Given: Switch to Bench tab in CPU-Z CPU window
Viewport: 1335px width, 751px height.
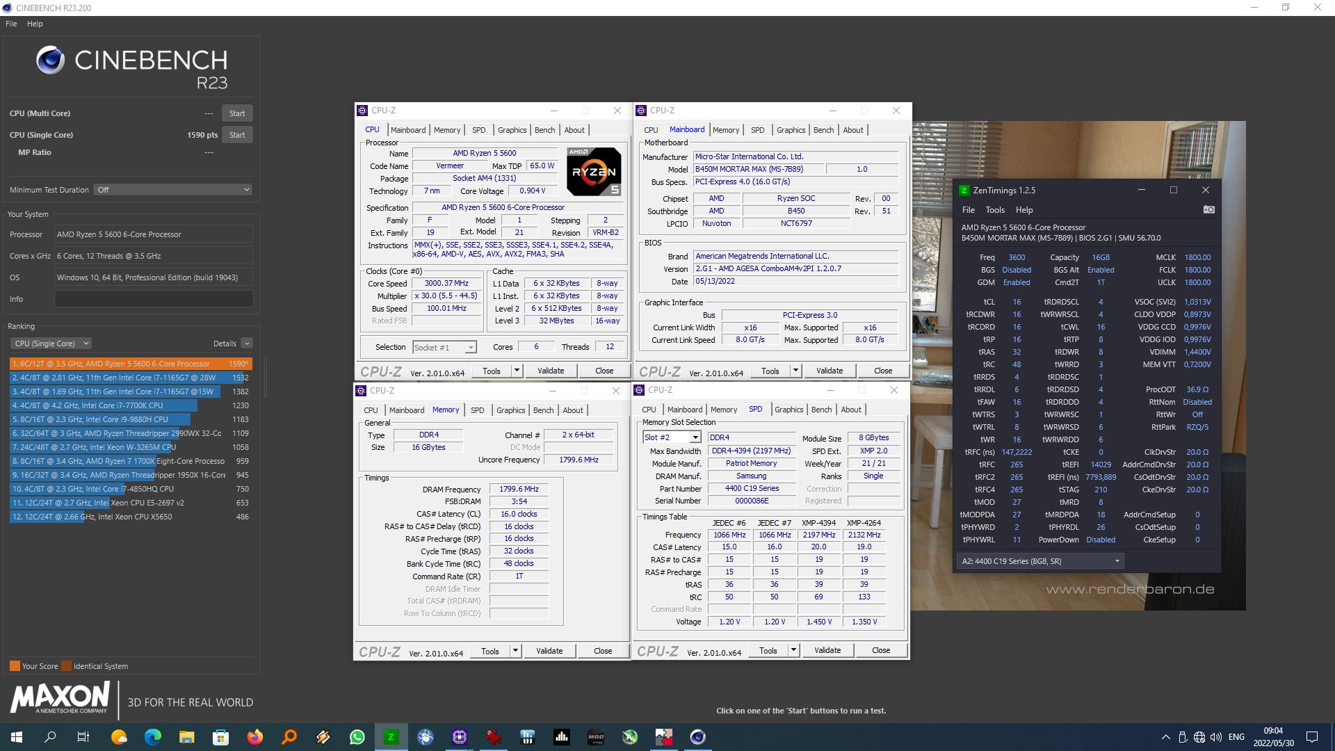Looking at the screenshot, I should click(544, 130).
